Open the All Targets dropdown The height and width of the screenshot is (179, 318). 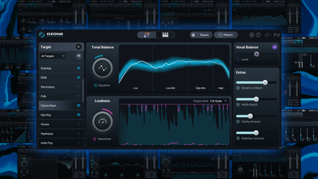pyautogui.click(x=53, y=56)
